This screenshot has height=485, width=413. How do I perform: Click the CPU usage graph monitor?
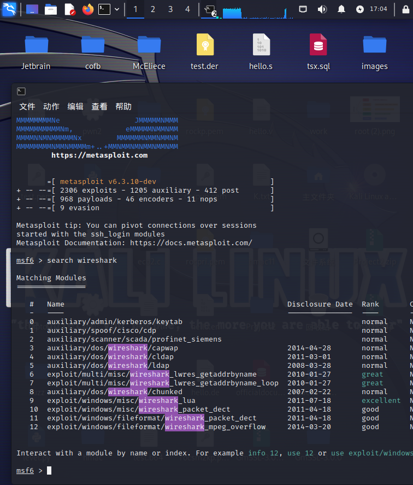[258, 13]
